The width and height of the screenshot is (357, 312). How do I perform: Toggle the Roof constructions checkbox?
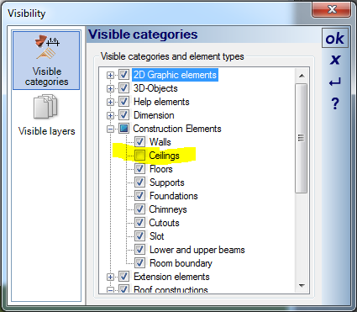[123, 288]
